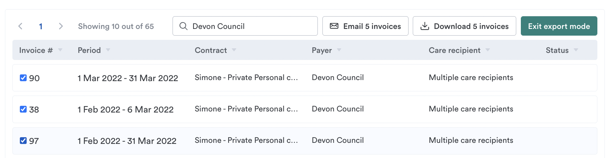Click the download tray icon
This screenshot has width=608, height=158.
424,26
